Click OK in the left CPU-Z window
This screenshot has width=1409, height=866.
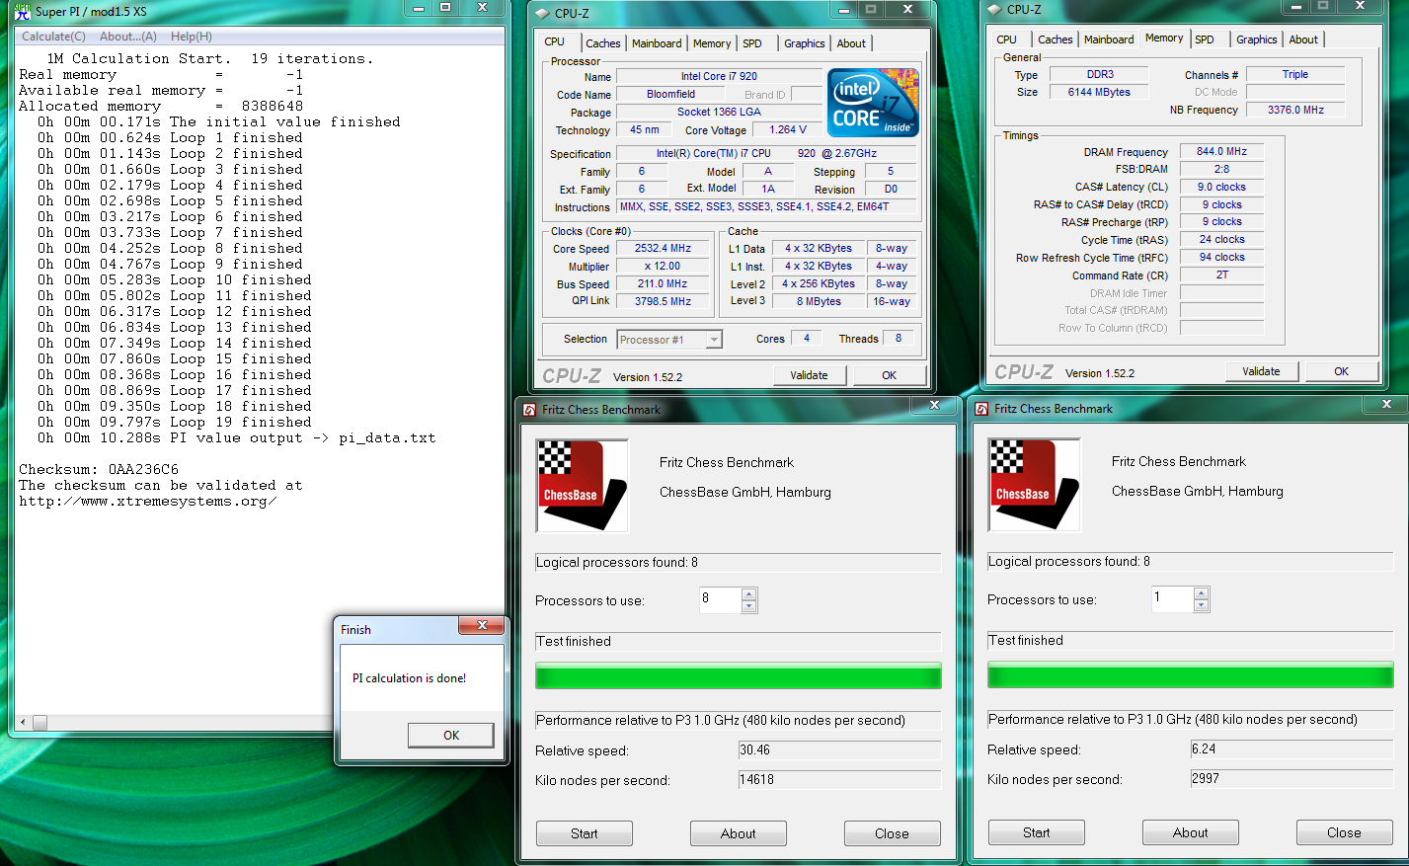[890, 375]
